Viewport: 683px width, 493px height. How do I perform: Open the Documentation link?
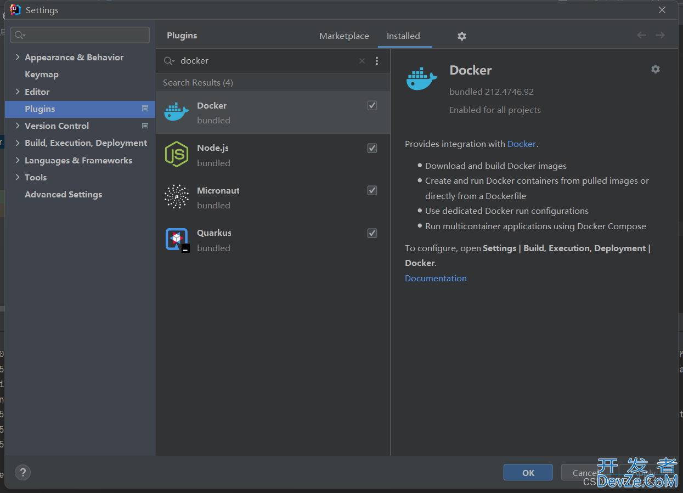tap(436, 278)
